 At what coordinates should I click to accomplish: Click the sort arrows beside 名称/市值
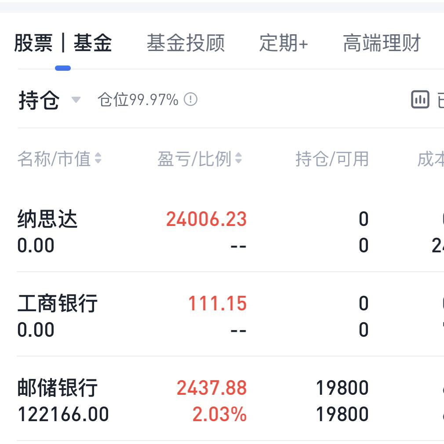tap(98, 159)
